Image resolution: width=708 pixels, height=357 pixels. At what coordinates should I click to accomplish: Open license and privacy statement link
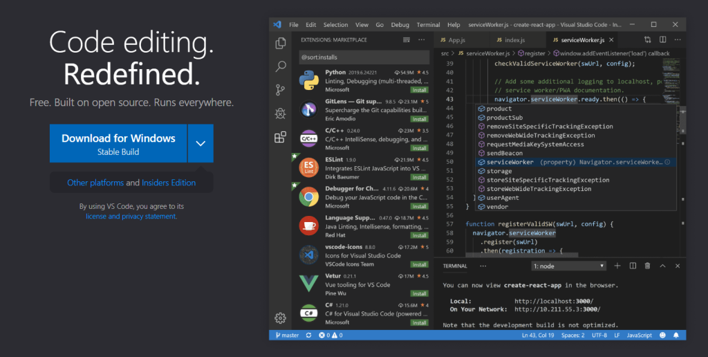[131, 216]
